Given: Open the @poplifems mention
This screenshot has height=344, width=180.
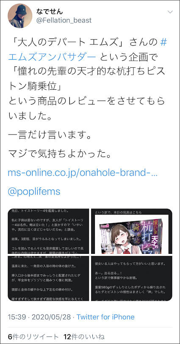Looking at the screenshot, I should pos(34,192).
